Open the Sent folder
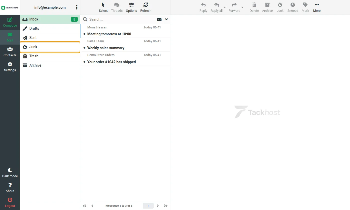 (x=50, y=38)
